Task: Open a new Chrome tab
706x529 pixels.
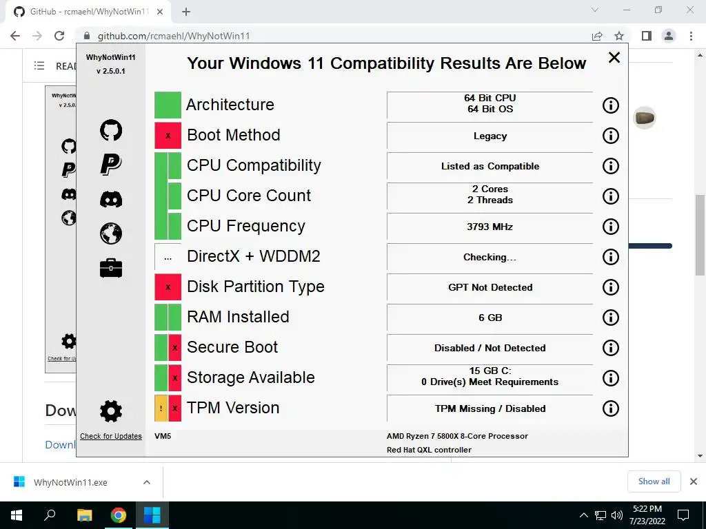Action: tap(186, 12)
